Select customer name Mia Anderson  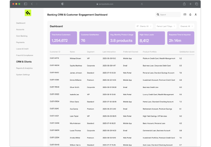tap(75, 123)
